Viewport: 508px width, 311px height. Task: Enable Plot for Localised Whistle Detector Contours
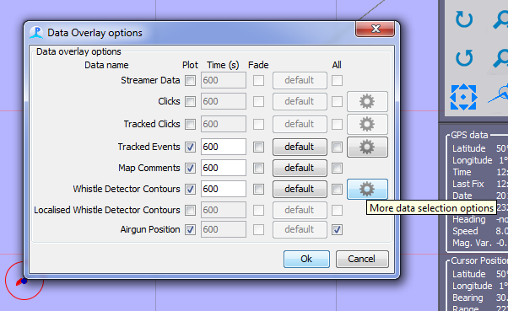pyautogui.click(x=190, y=211)
